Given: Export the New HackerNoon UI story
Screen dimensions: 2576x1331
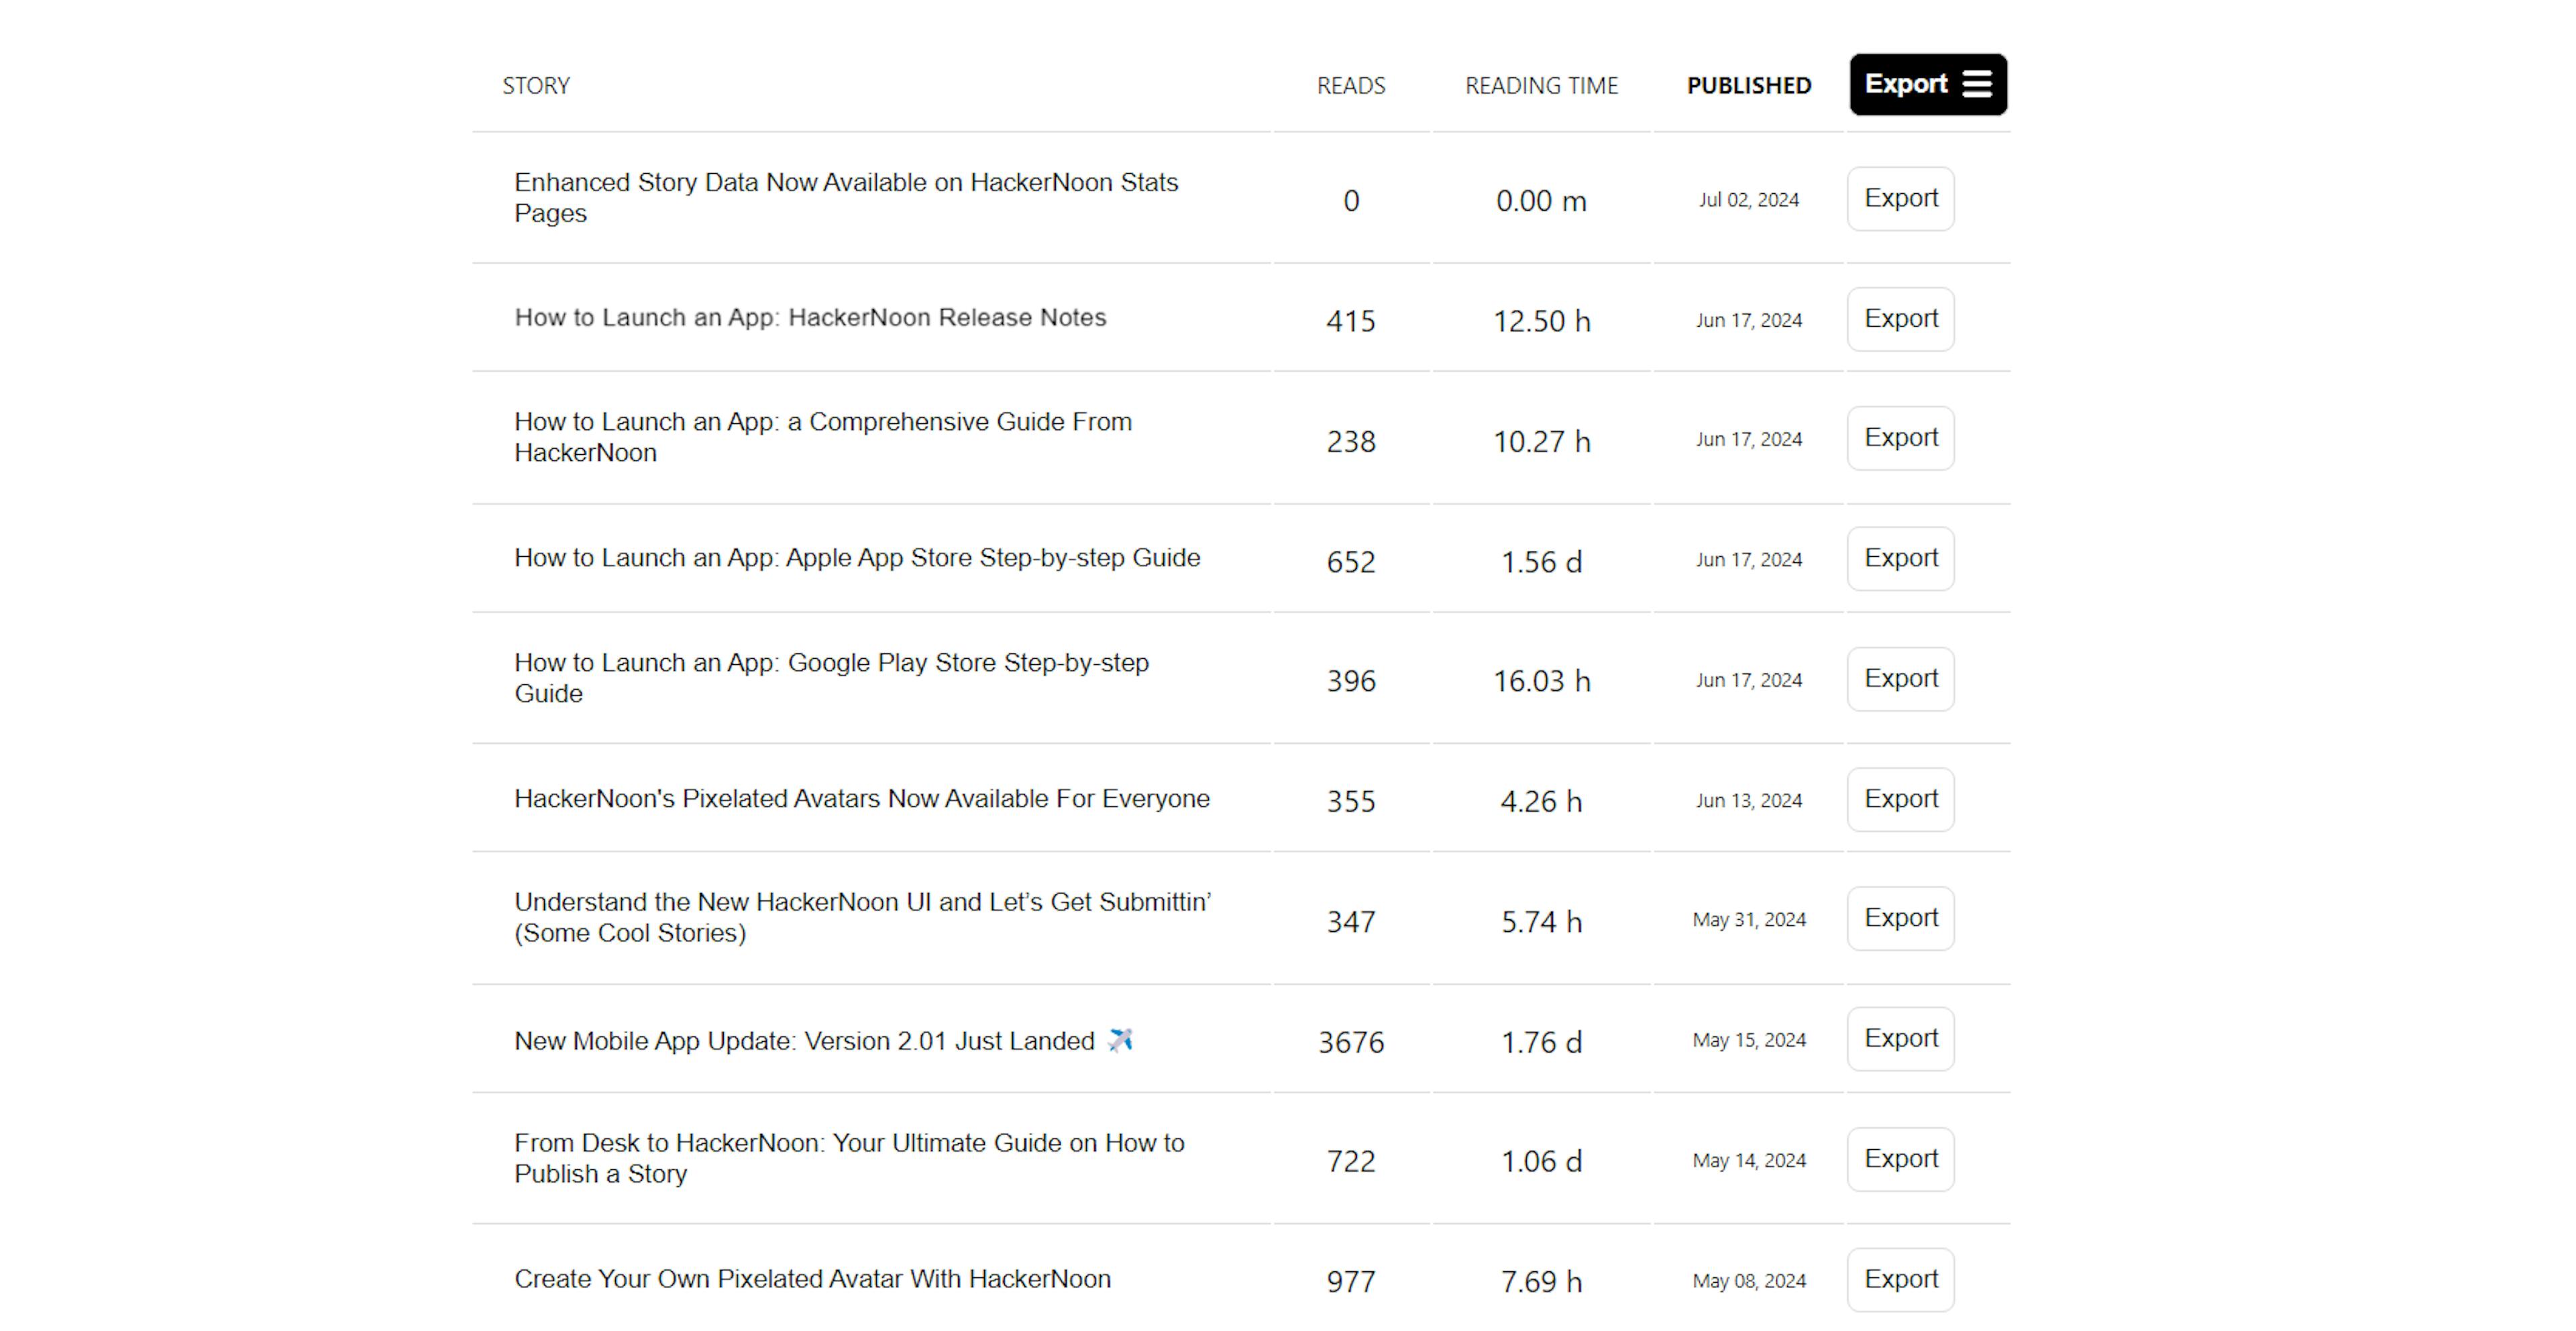Looking at the screenshot, I should 1900,918.
